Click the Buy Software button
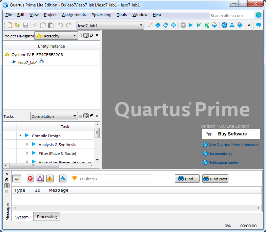The width and height of the screenshot is (266, 232). tap(231, 134)
